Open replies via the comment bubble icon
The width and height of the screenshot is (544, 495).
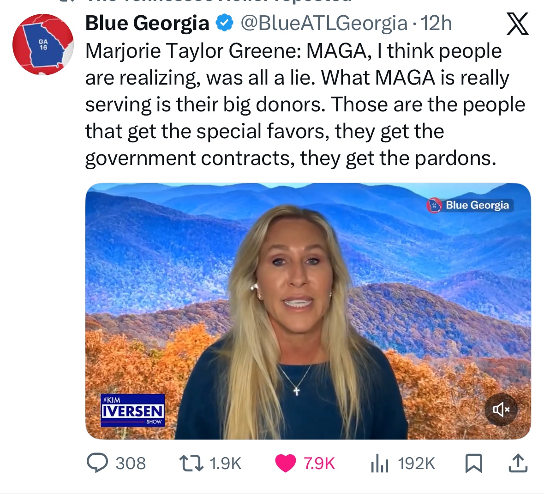pyautogui.click(x=97, y=464)
